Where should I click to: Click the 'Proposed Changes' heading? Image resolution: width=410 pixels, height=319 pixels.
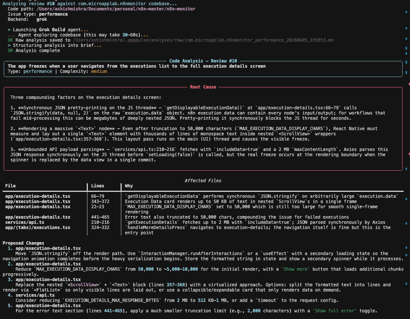(x=23, y=243)
